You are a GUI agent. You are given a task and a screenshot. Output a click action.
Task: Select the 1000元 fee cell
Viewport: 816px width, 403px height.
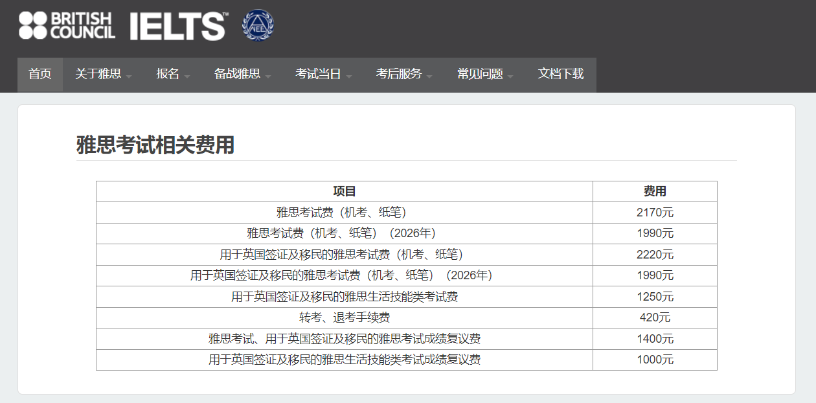coord(655,360)
